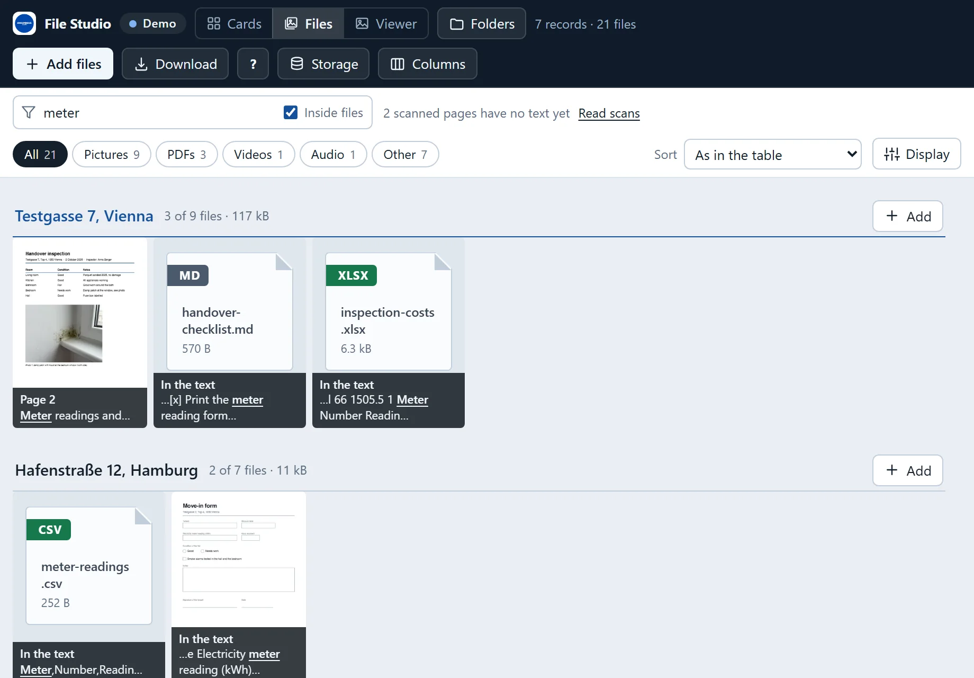Uncheck the Inside files checkbox
This screenshot has height=678, width=974.
pyautogui.click(x=291, y=112)
